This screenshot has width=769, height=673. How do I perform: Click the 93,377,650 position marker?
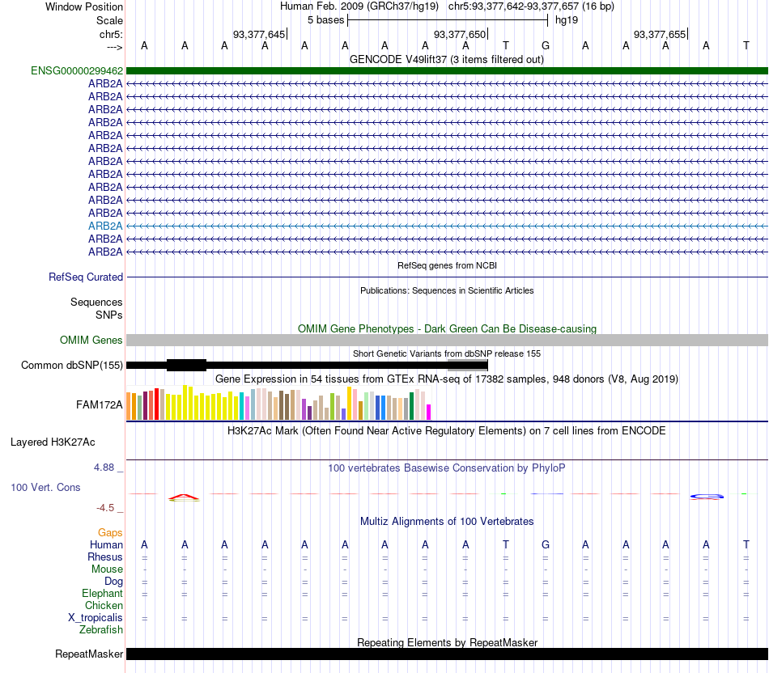click(461, 34)
